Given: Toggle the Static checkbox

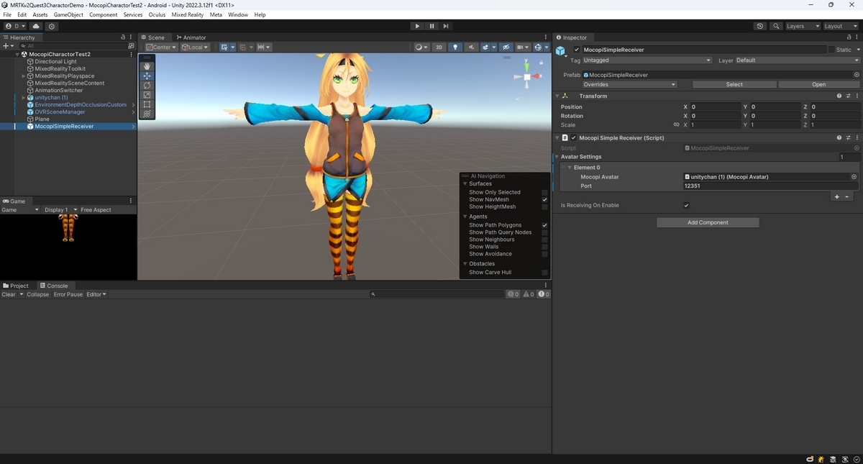Looking at the screenshot, I should click(x=832, y=50).
